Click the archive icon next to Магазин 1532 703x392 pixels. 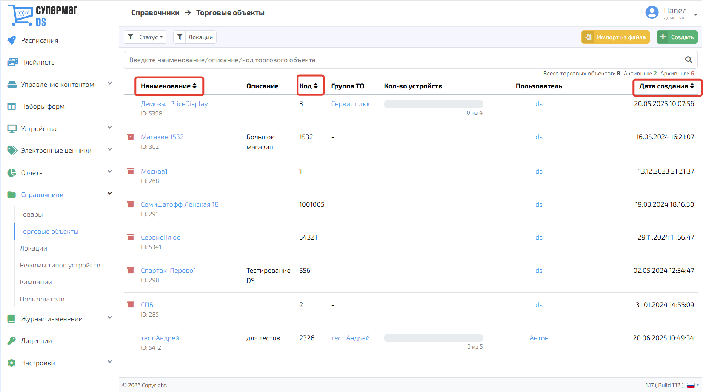(131, 137)
